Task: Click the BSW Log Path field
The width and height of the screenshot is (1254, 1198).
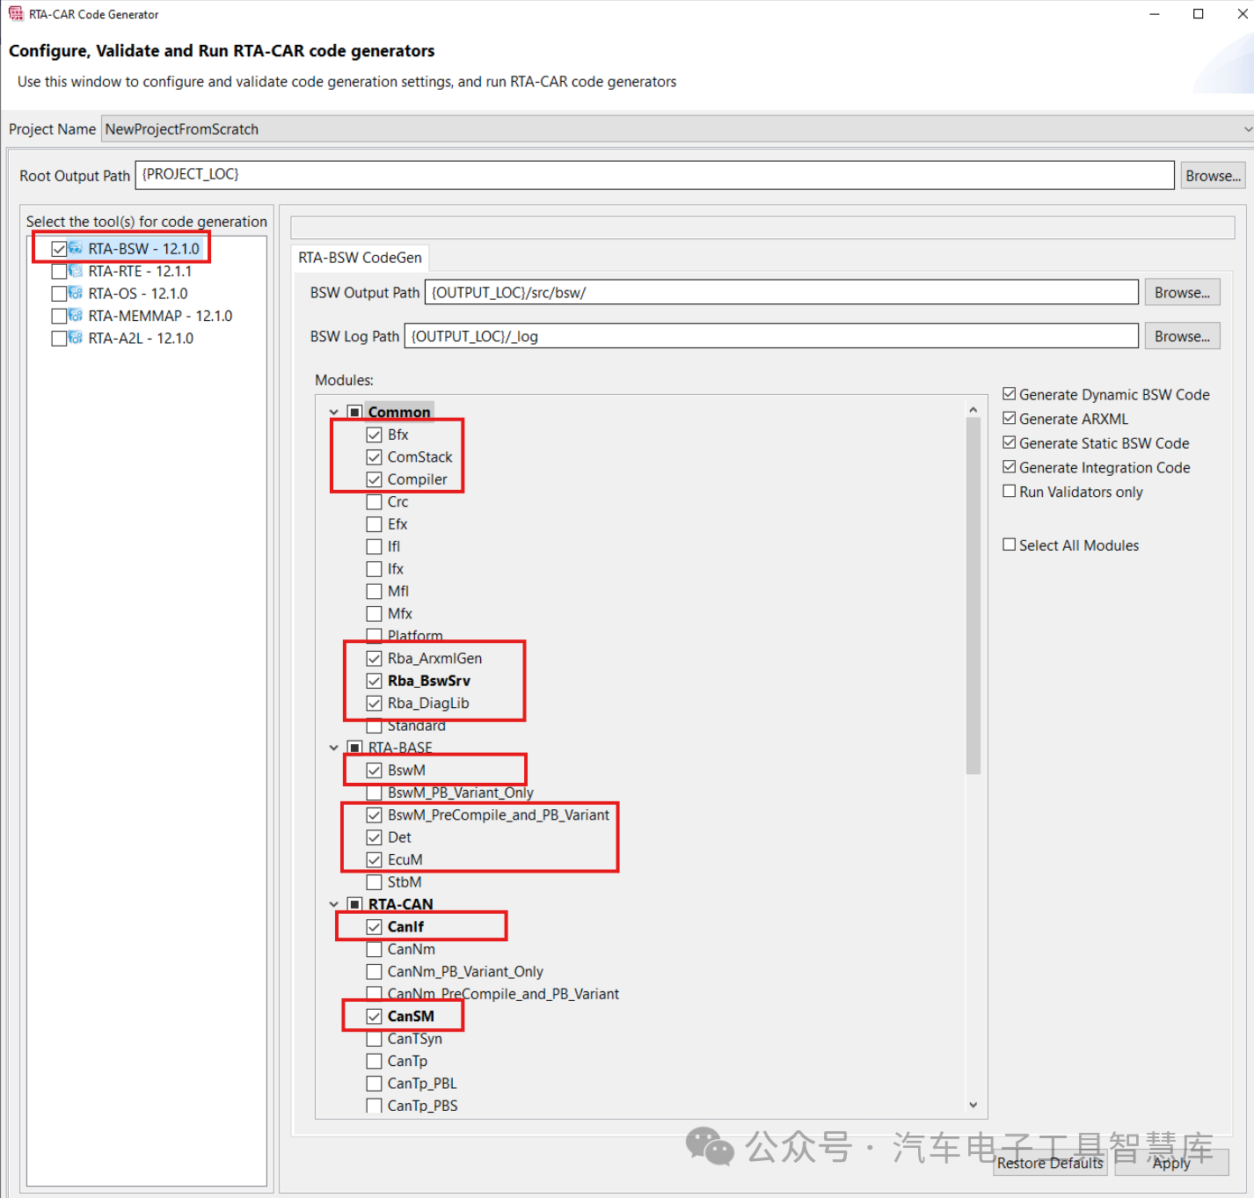Action: 771,336
